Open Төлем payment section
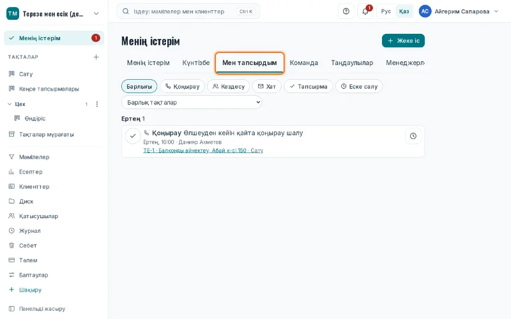This screenshot has height=319, width=511. point(54,260)
